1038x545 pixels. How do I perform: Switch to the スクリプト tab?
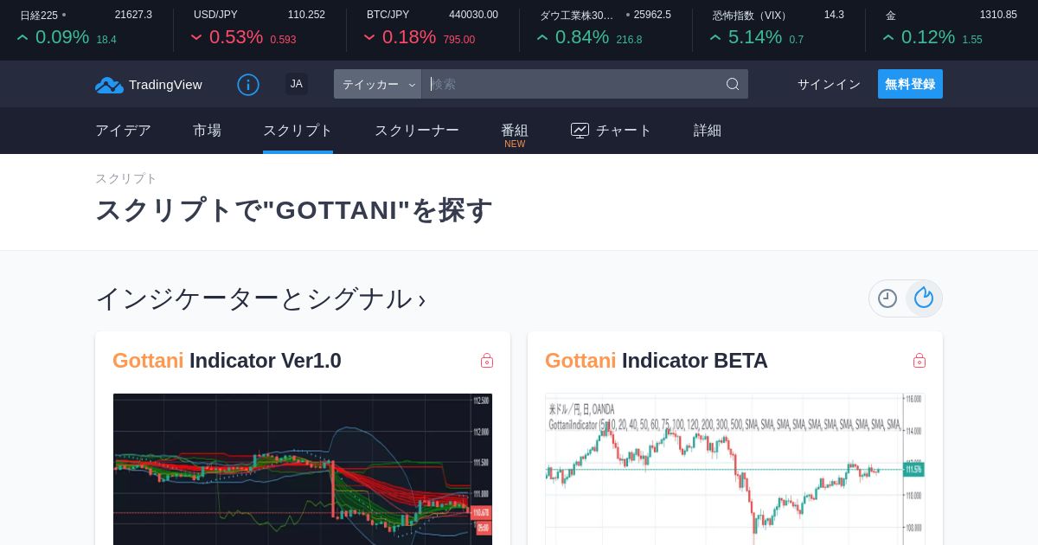(298, 131)
